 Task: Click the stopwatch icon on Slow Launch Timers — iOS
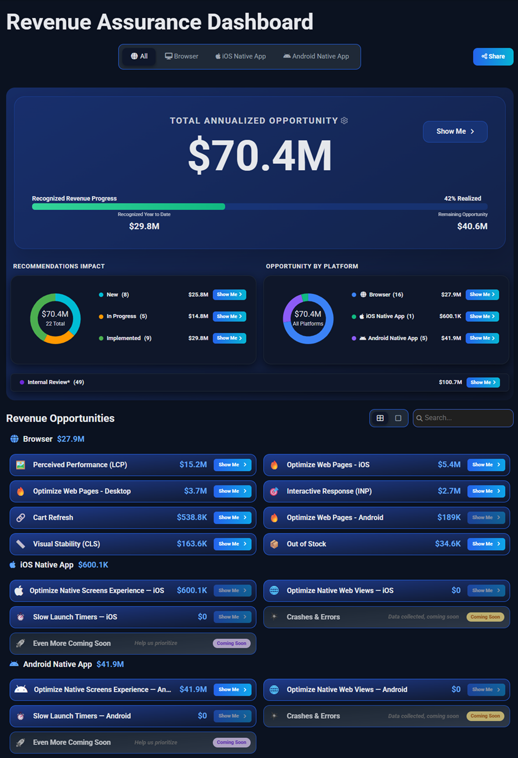pyautogui.click(x=21, y=617)
